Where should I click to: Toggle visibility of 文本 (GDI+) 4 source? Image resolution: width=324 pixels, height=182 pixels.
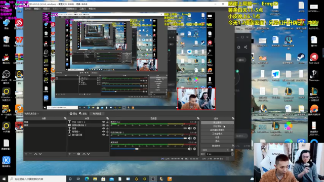(103, 122)
